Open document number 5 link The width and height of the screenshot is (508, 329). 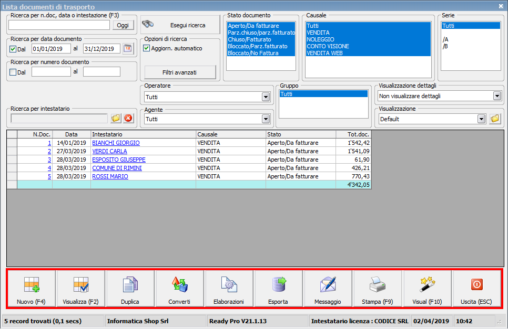(x=49, y=176)
